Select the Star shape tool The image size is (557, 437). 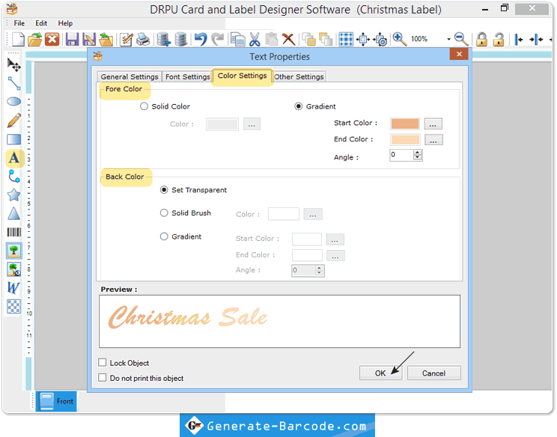[14, 195]
